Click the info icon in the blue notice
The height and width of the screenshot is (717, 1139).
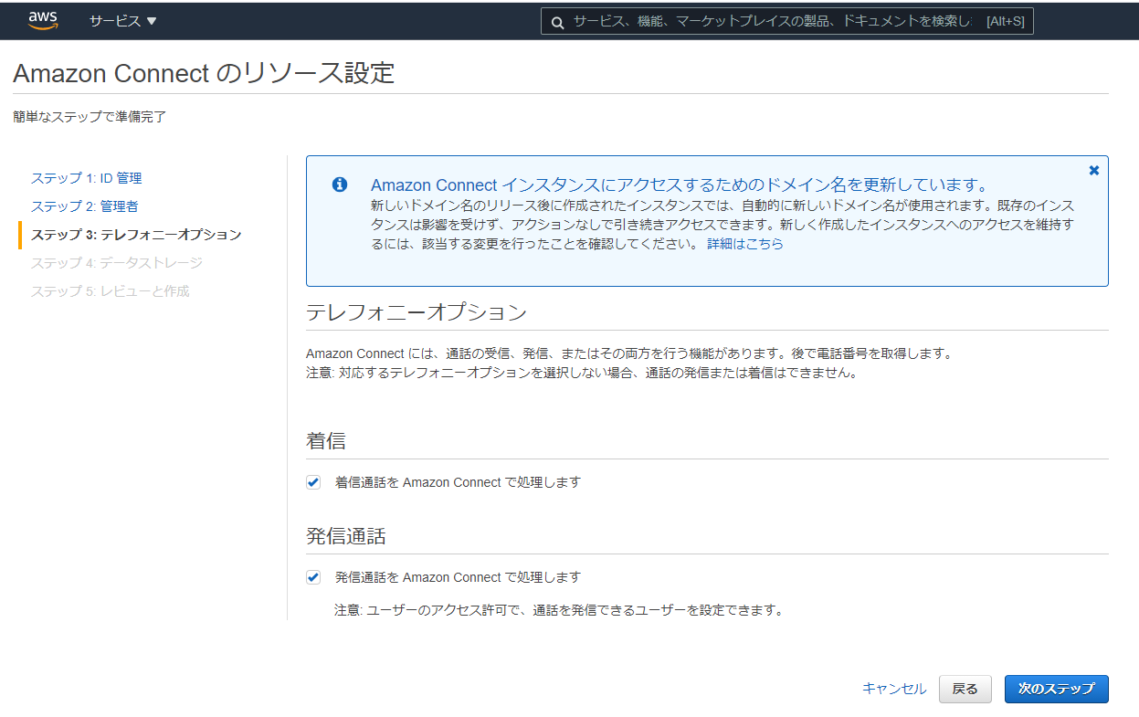click(x=340, y=185)
